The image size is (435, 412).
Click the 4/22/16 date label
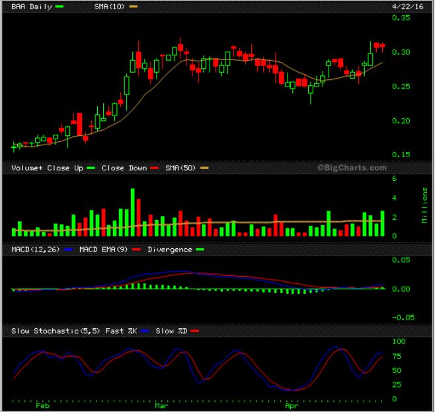tap(407, 7)
